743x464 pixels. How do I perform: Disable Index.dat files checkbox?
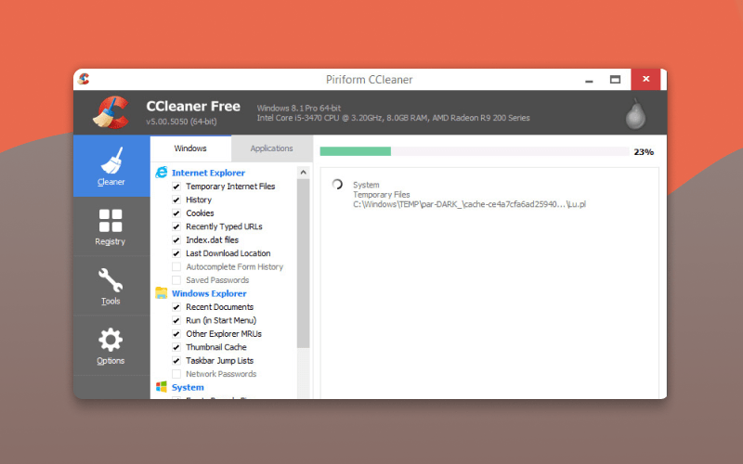176,240
